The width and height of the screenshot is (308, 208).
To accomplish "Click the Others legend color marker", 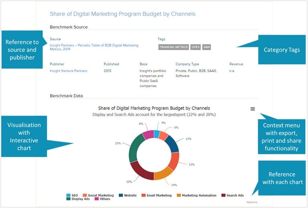I will coord(97,199).
